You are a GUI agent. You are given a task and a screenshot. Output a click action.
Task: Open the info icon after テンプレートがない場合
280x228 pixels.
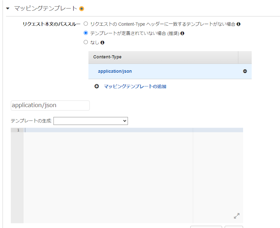(238, 24)
